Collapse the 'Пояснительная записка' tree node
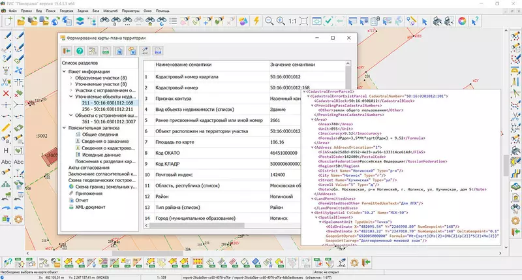 [x=65, y=129]
